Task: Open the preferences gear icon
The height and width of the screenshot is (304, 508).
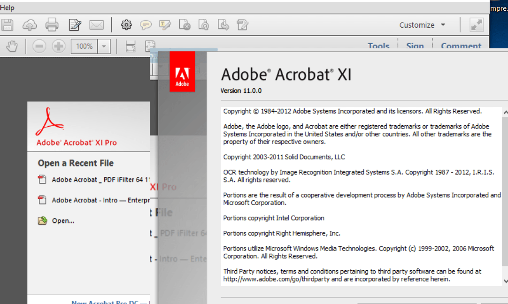Action: pos(126,24)
